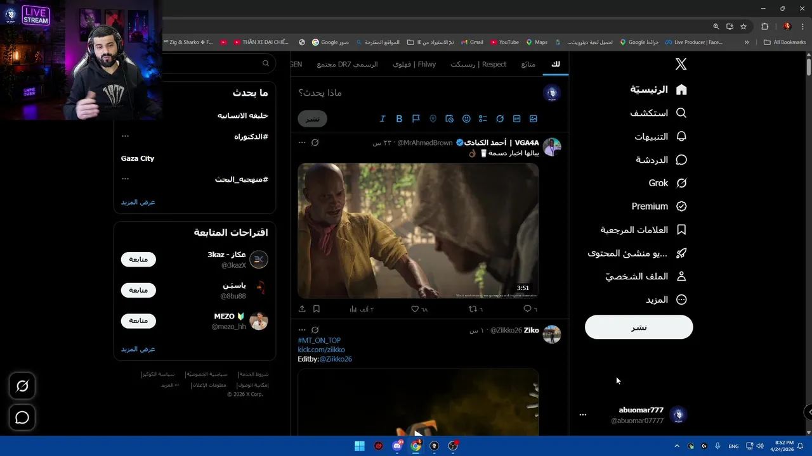Add media image icon in composer
Screen dimensions: 812x456
[x=534, y=118]
